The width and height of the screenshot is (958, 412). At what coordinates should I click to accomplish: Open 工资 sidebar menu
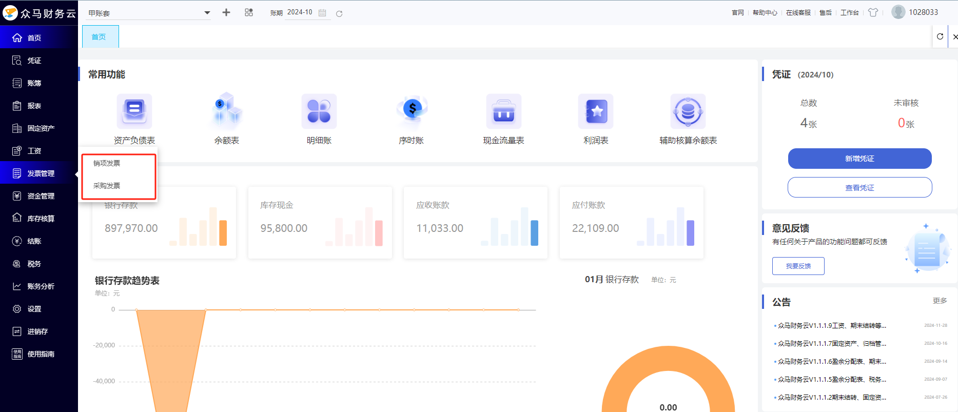(x=39, y=151)
